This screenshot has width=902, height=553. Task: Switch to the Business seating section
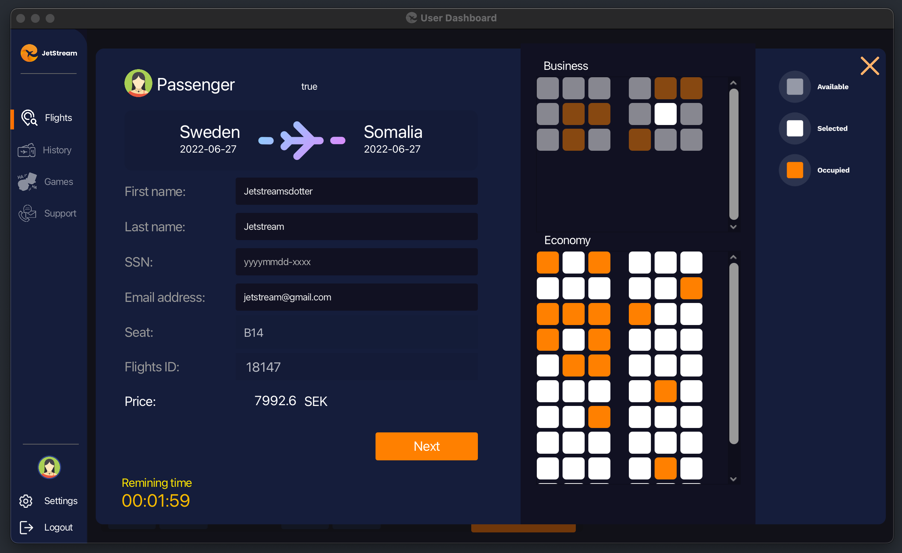(566, 66)
